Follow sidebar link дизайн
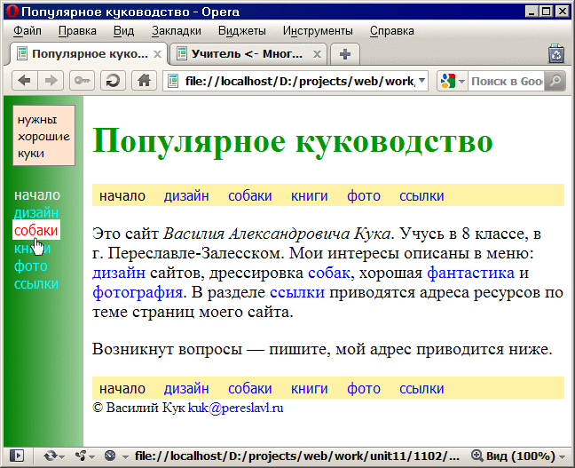 click(36, 212)
